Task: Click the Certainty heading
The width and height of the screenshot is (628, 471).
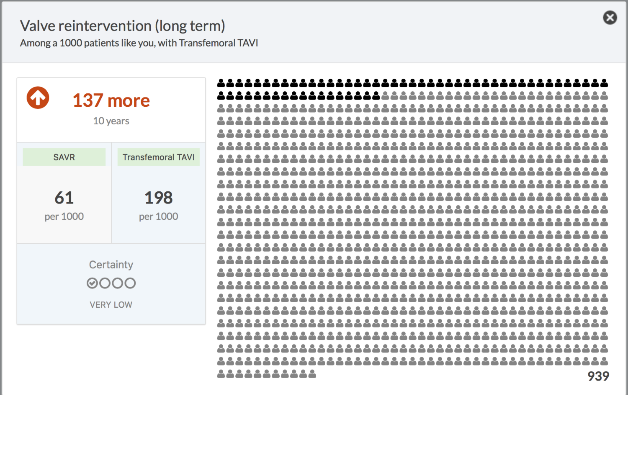Action: pyautogui.click(x=111, y=265)
